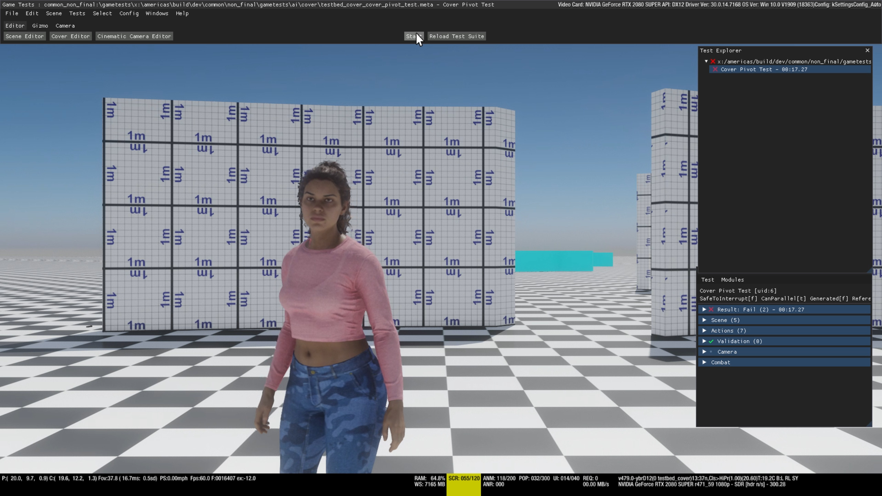The height and width of the screenshot is (496, 882).
Task: Click the Start button
Action: pyautogui.click(x=414, y=36)
